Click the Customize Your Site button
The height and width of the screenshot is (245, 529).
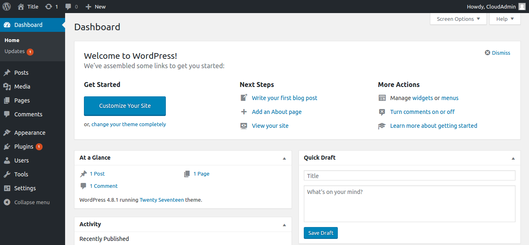pyautogui.click(x=125, y=106)
